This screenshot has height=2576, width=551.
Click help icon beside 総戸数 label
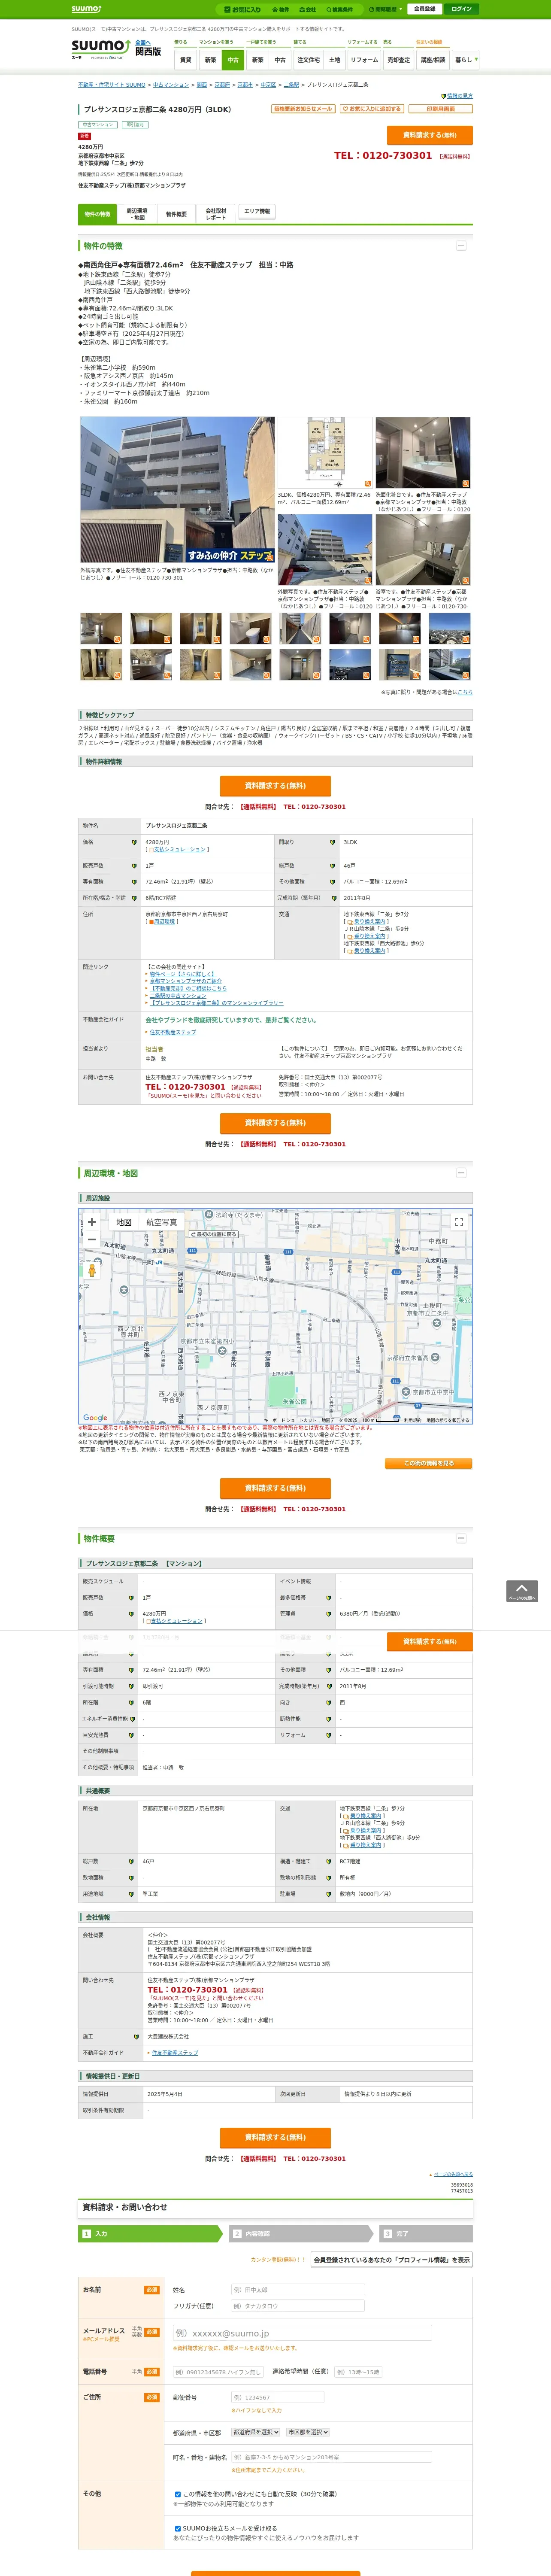point(333,866)
